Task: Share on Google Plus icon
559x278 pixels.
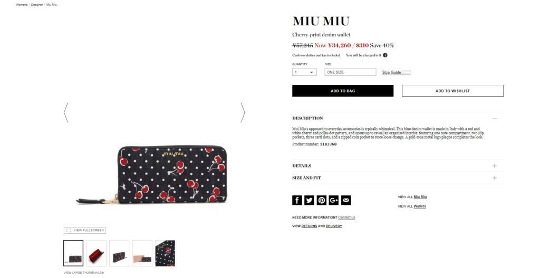Action: (333, 201)
